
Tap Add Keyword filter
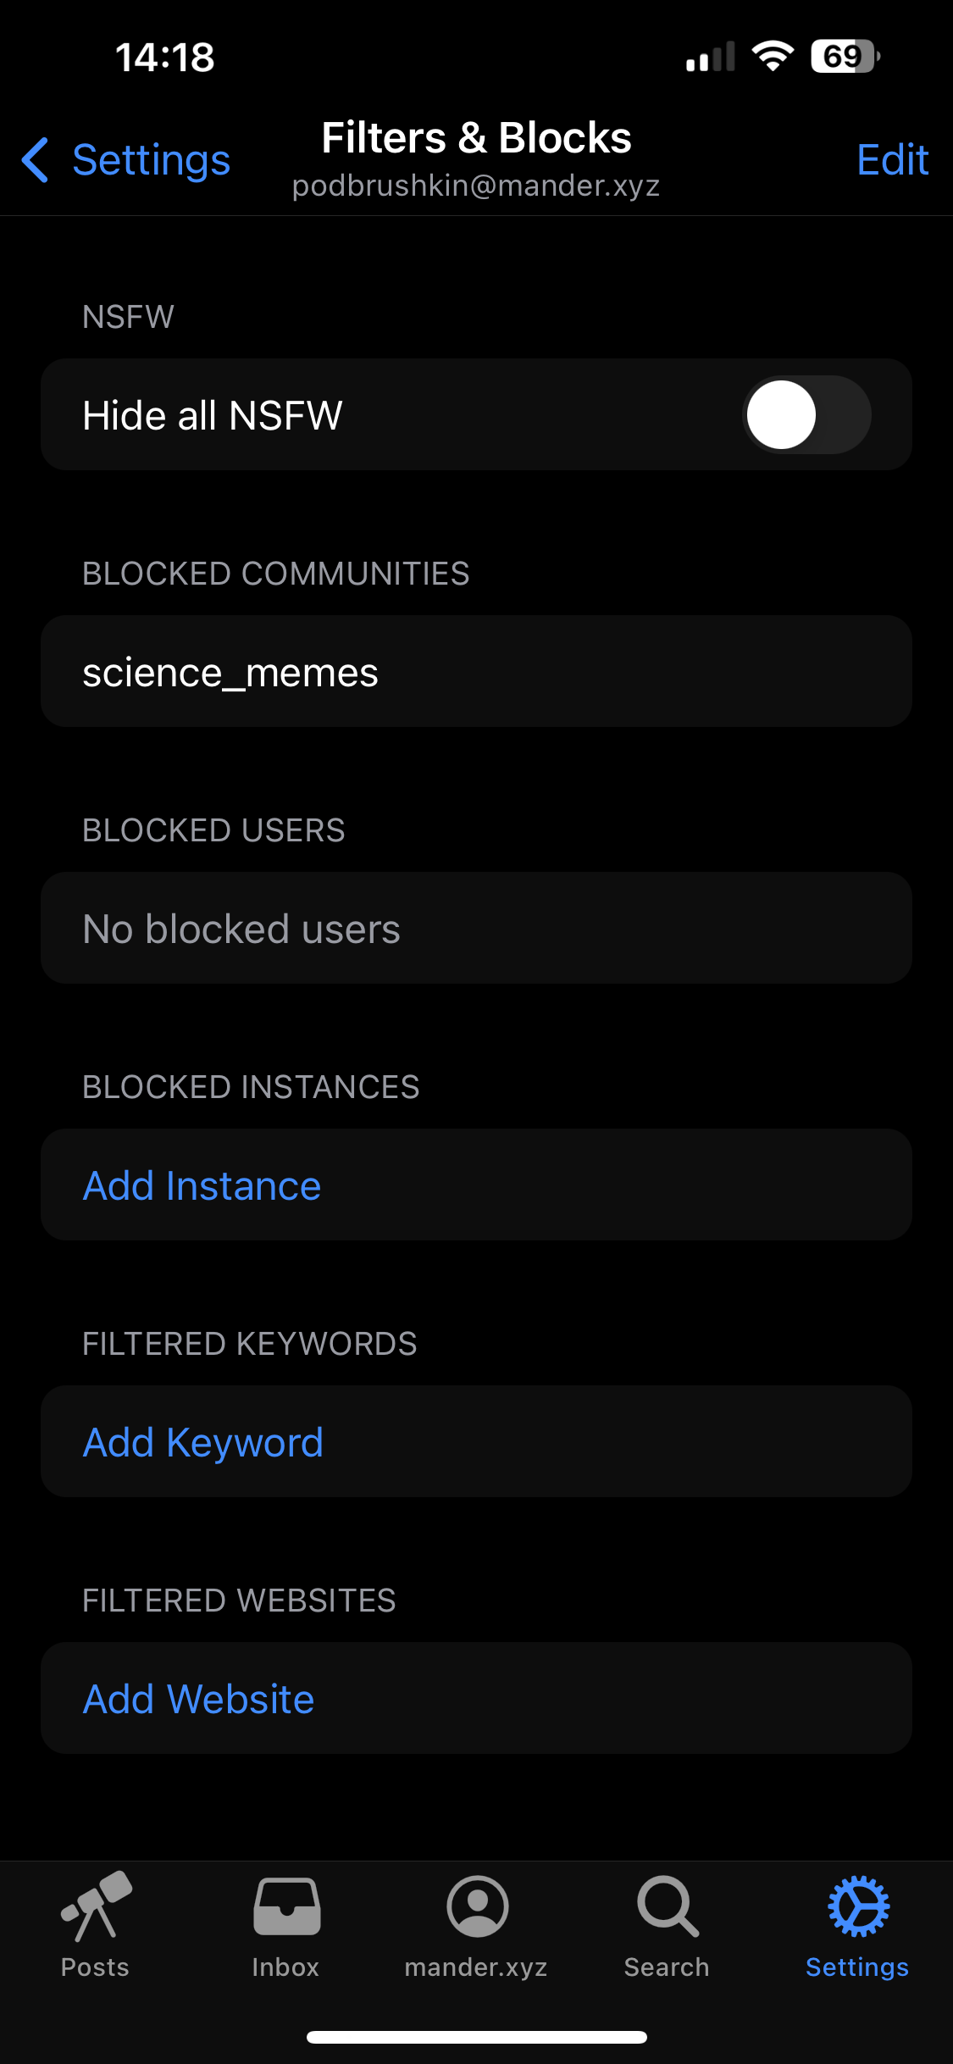(x=203, y=1442)
